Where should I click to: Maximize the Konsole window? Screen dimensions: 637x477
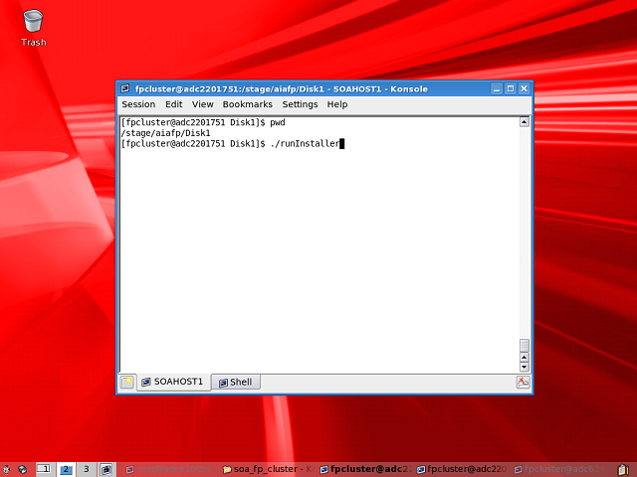tap(511, 88)
